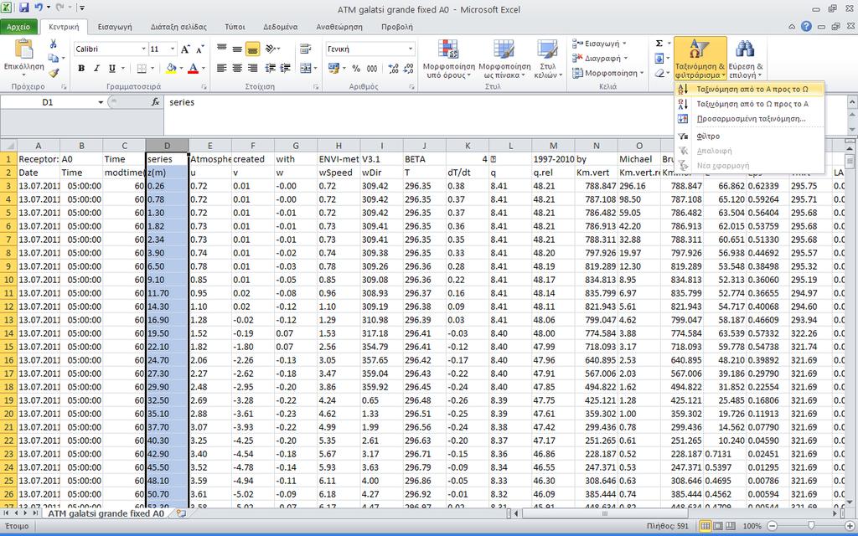858x536 pixels.
Task: Toggle bold formatting
Action: 81,69
